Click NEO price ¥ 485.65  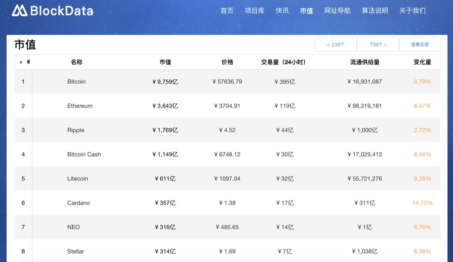(227, 227)
